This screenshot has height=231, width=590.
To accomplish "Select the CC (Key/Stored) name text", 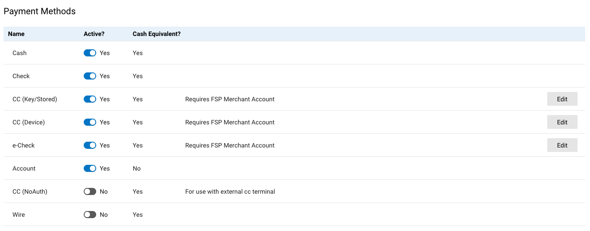I will tap(35, 99).
